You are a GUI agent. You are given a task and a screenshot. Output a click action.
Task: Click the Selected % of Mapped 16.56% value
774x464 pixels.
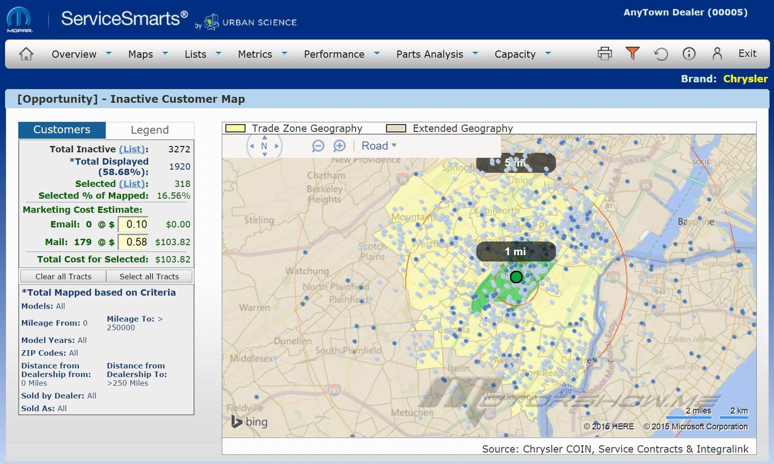[x=174, y=196]
